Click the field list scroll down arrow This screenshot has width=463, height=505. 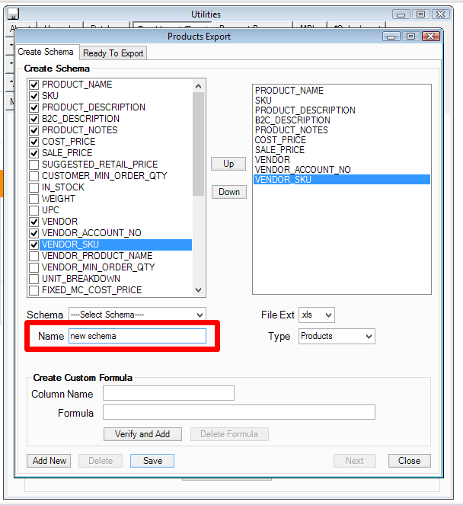click(199, 290)
